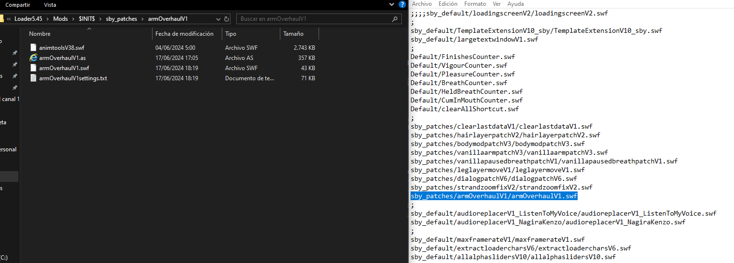This screenshot has width=734, height=263.
Task: Open the Vista ribbon tab
Action: pyautogui.click(x=50, y=4)
